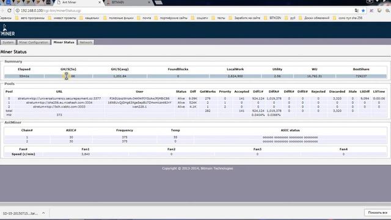The image size is (391, 220).
Task: Open the 'Заработк на сайте' bookmark folder
Action: click(244, 18)
